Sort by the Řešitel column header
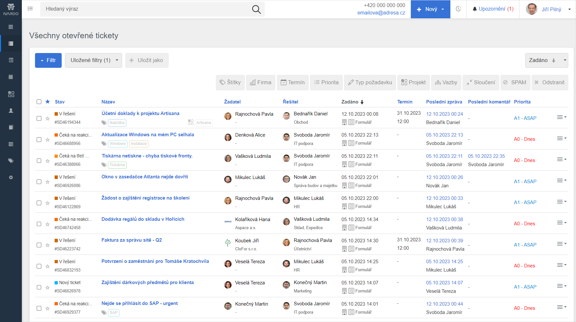Viewport: 576px width, 322px height. (x=290, y=102)
